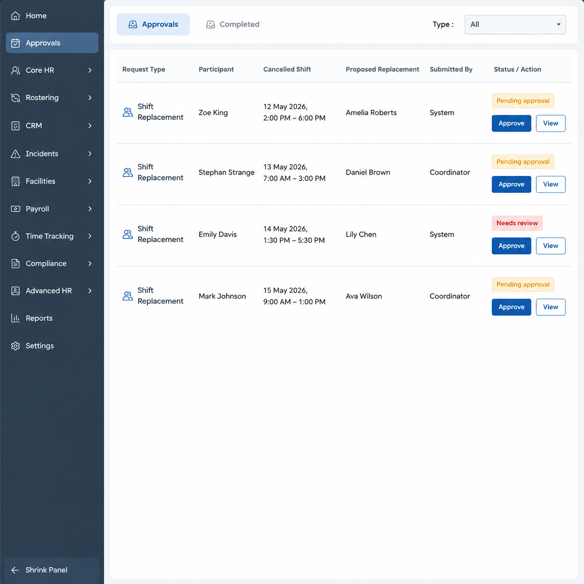Image resolution: width=584 pixels, height=584 pixels.
Task: Expand Payroll submenu chevron
Action: [x=90, y=209]
